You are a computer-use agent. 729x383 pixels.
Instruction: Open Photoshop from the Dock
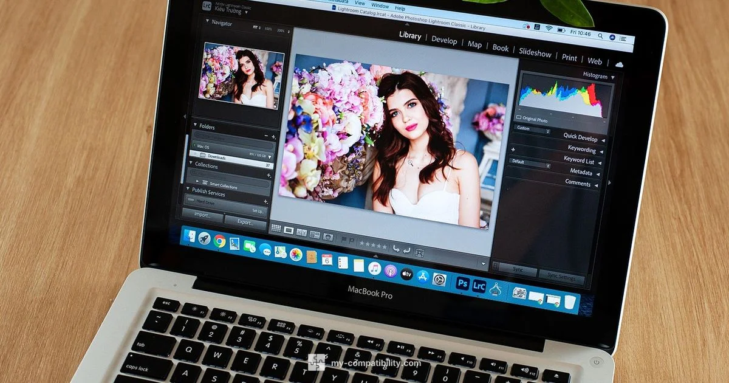pyautogui.click(x=462, y=283)
